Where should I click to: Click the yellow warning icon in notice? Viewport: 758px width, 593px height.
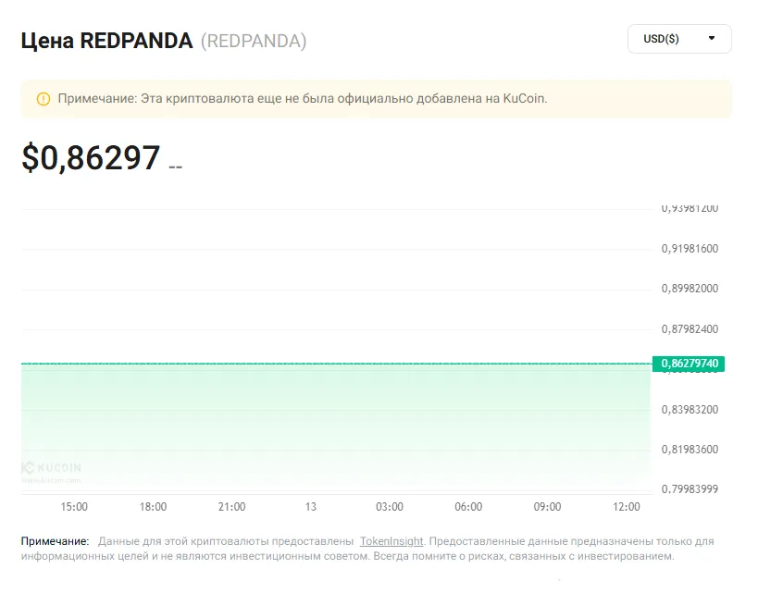[43, 99]
